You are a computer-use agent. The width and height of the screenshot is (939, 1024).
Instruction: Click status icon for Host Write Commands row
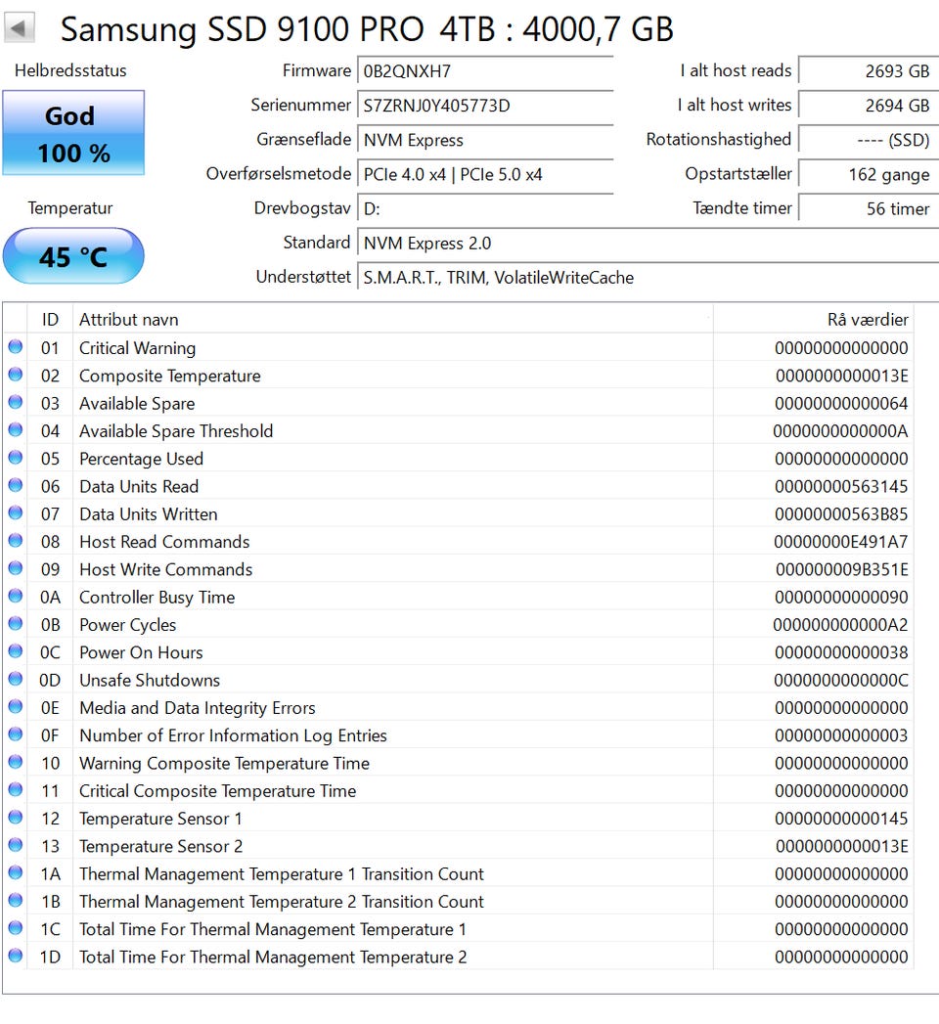15,568
